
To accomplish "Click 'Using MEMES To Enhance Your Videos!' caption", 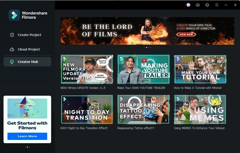I will tap(199, 128).
